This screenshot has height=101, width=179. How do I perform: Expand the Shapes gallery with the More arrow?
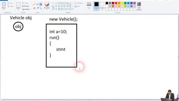[73, 9]
